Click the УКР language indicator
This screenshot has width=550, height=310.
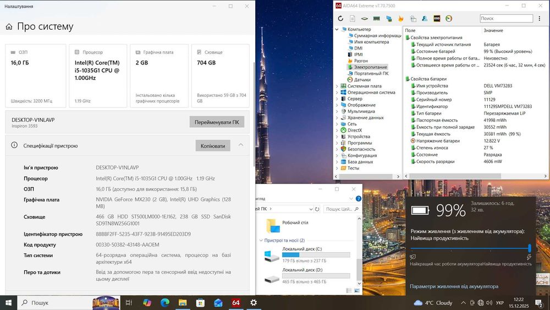point(500,303)
